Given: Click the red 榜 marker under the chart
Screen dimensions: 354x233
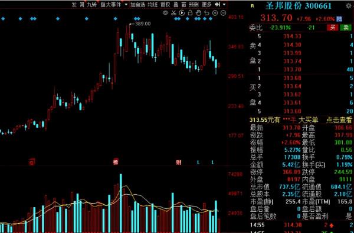Looking at the screenshot, I should point(116,162).
